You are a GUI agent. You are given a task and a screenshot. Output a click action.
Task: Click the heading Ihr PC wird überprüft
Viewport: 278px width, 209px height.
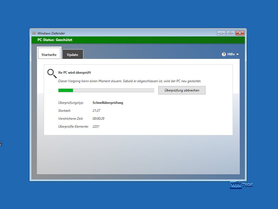click(x=74, y=73)
